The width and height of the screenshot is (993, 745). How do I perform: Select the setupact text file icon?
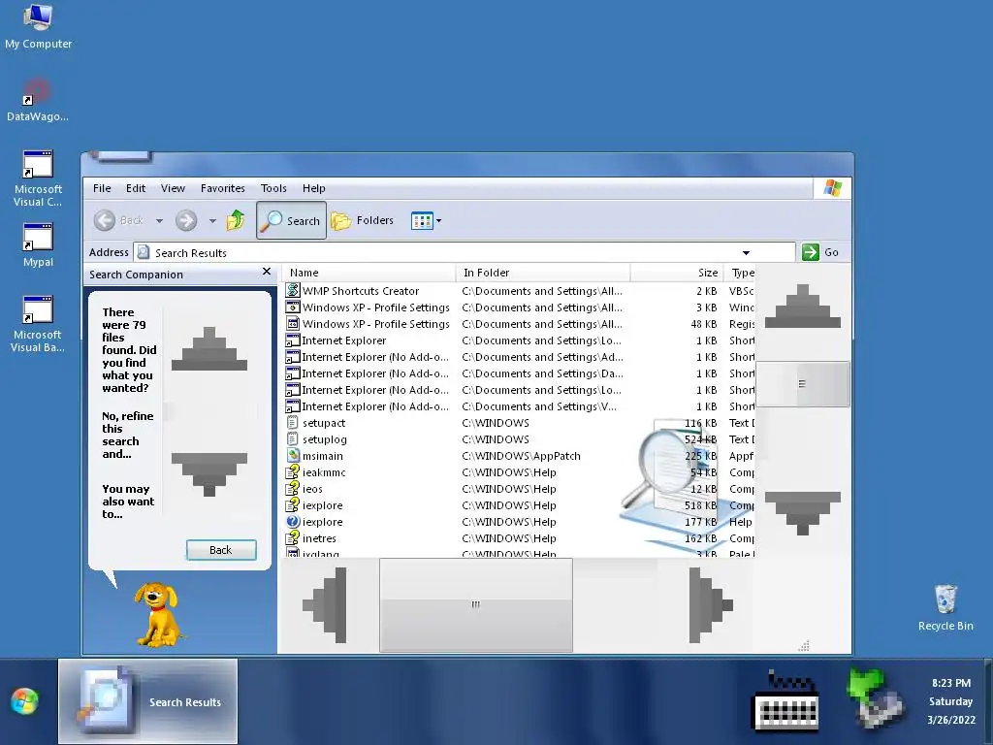tap(293, 422)
